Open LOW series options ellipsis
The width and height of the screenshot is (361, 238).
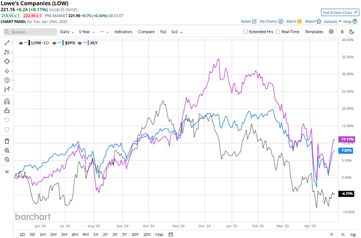click(x=26, y=43)
